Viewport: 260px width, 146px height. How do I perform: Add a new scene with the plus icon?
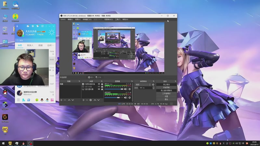click(x=61, y=100)
